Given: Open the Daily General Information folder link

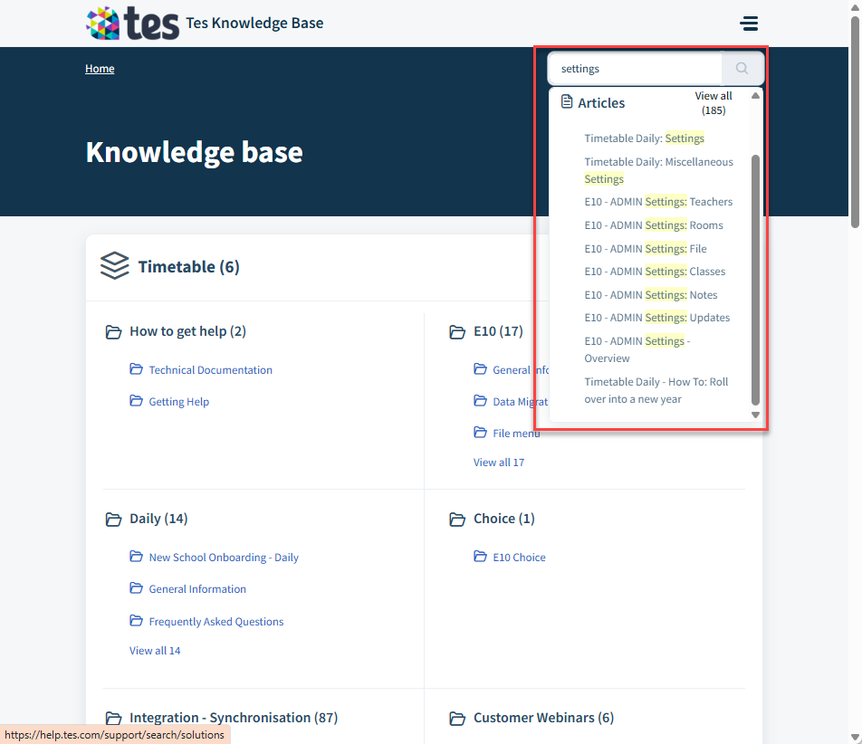Looking at the screenshot, I should click(x=197, y=589).
